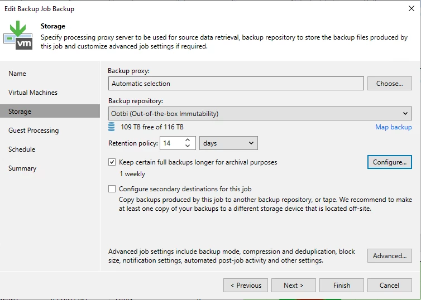Viewport: 421px width, 300px height.
Task: Go to the Name wizard step
Action: (x=17, y=74)
